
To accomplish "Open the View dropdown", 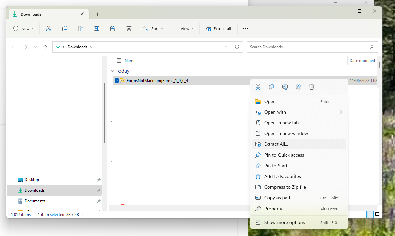I will pyautogui.click(x=183, y=29).
